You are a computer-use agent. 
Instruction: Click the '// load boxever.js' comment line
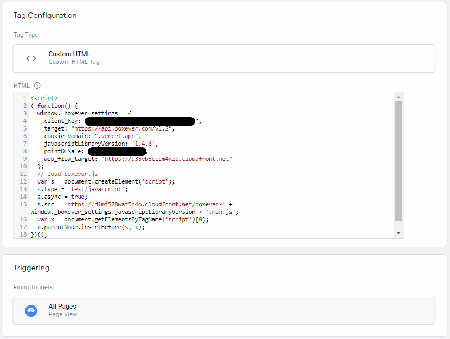coord(67,174)
